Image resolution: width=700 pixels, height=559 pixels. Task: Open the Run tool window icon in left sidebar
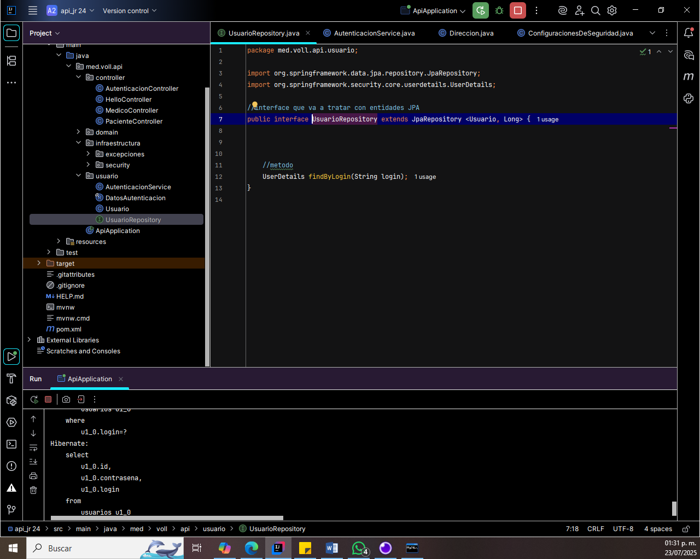[x=11, y=357]
